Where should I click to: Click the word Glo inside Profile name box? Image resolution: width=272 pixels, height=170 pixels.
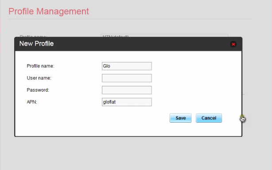(x=106, y=66)
